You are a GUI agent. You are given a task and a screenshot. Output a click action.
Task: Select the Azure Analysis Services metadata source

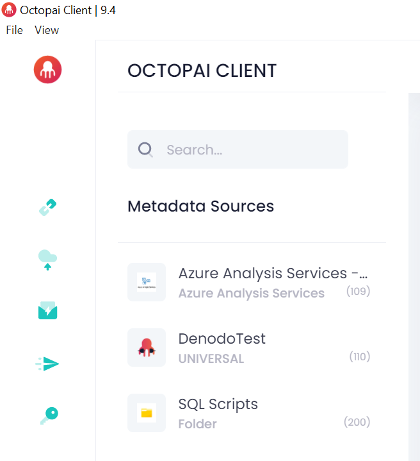(273, 274)
